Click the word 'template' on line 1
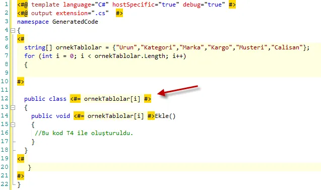The width and height of the screenshot is (321, 190). (45, 5)
